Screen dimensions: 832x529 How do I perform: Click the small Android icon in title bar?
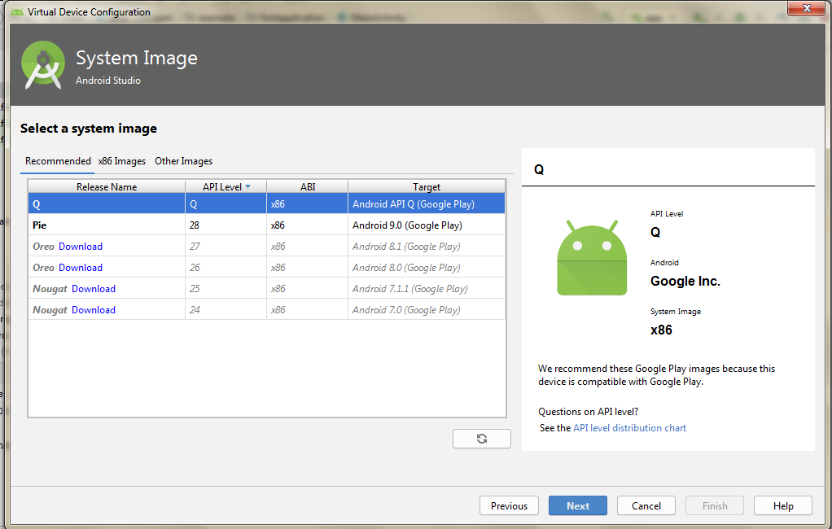point(17,11)
